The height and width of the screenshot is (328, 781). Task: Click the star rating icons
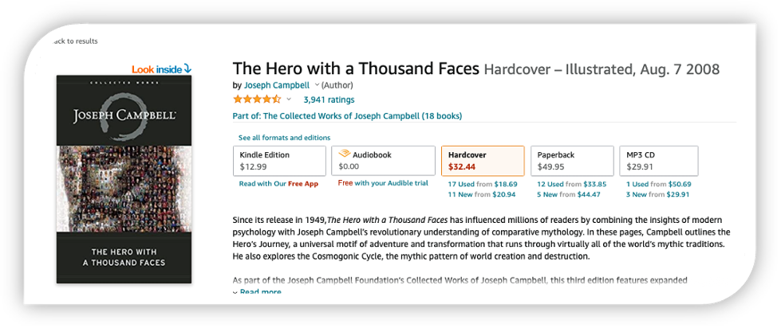[257, 100]
